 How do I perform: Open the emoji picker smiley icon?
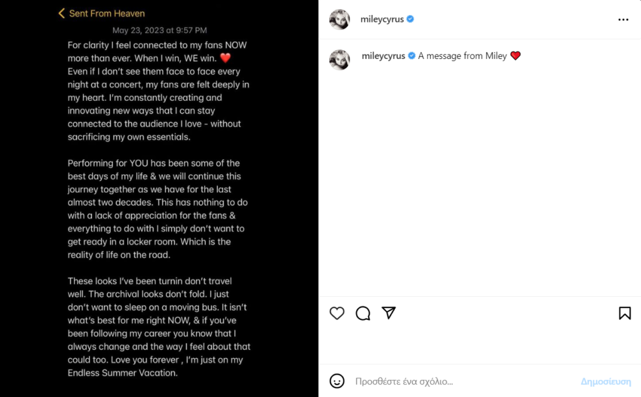click(337, 381)
